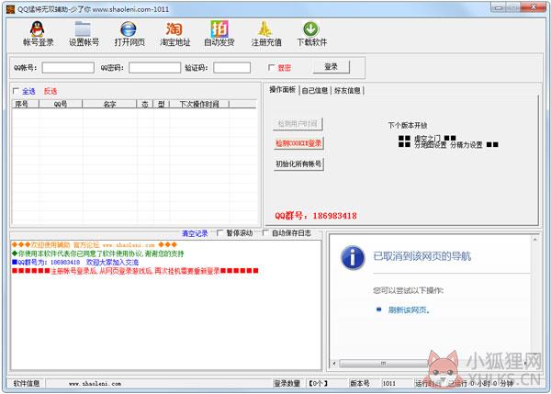Close the window with the red X
Viewport: 551px width, 394px height.
[x=533, y=7]
